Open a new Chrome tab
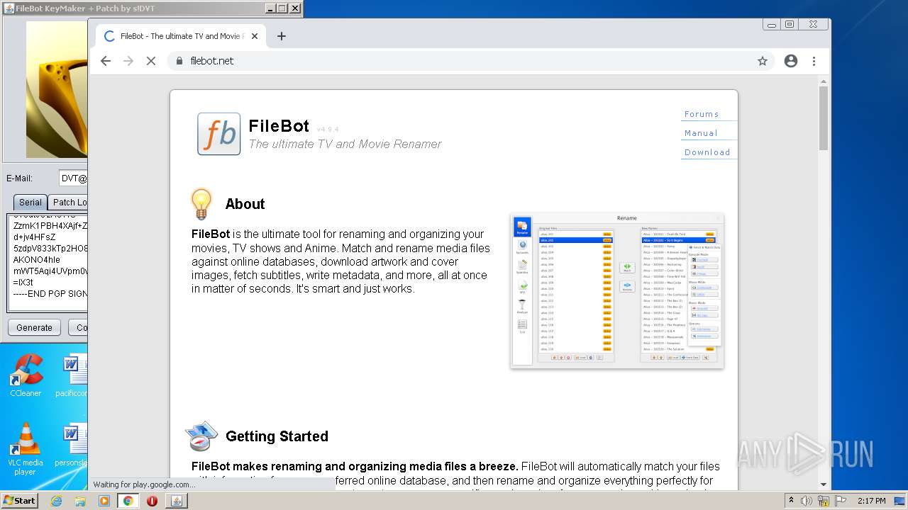908x510 pixels. tap(282, 36)
